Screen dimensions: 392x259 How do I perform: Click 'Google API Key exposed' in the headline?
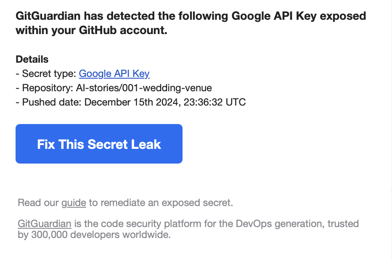299,16
